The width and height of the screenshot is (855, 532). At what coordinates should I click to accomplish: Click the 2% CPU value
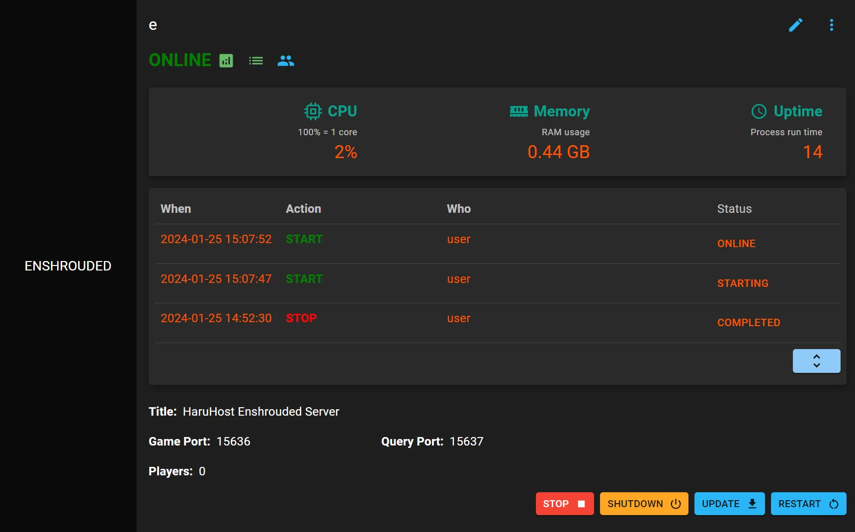345,152
